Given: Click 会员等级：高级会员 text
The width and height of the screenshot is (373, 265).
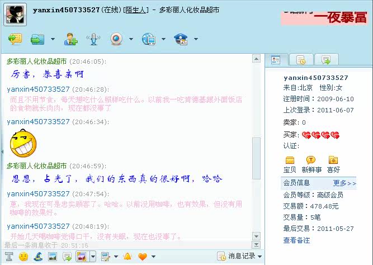Looking at the screenshot, I should pyautogui.click(x=313, y=195).
